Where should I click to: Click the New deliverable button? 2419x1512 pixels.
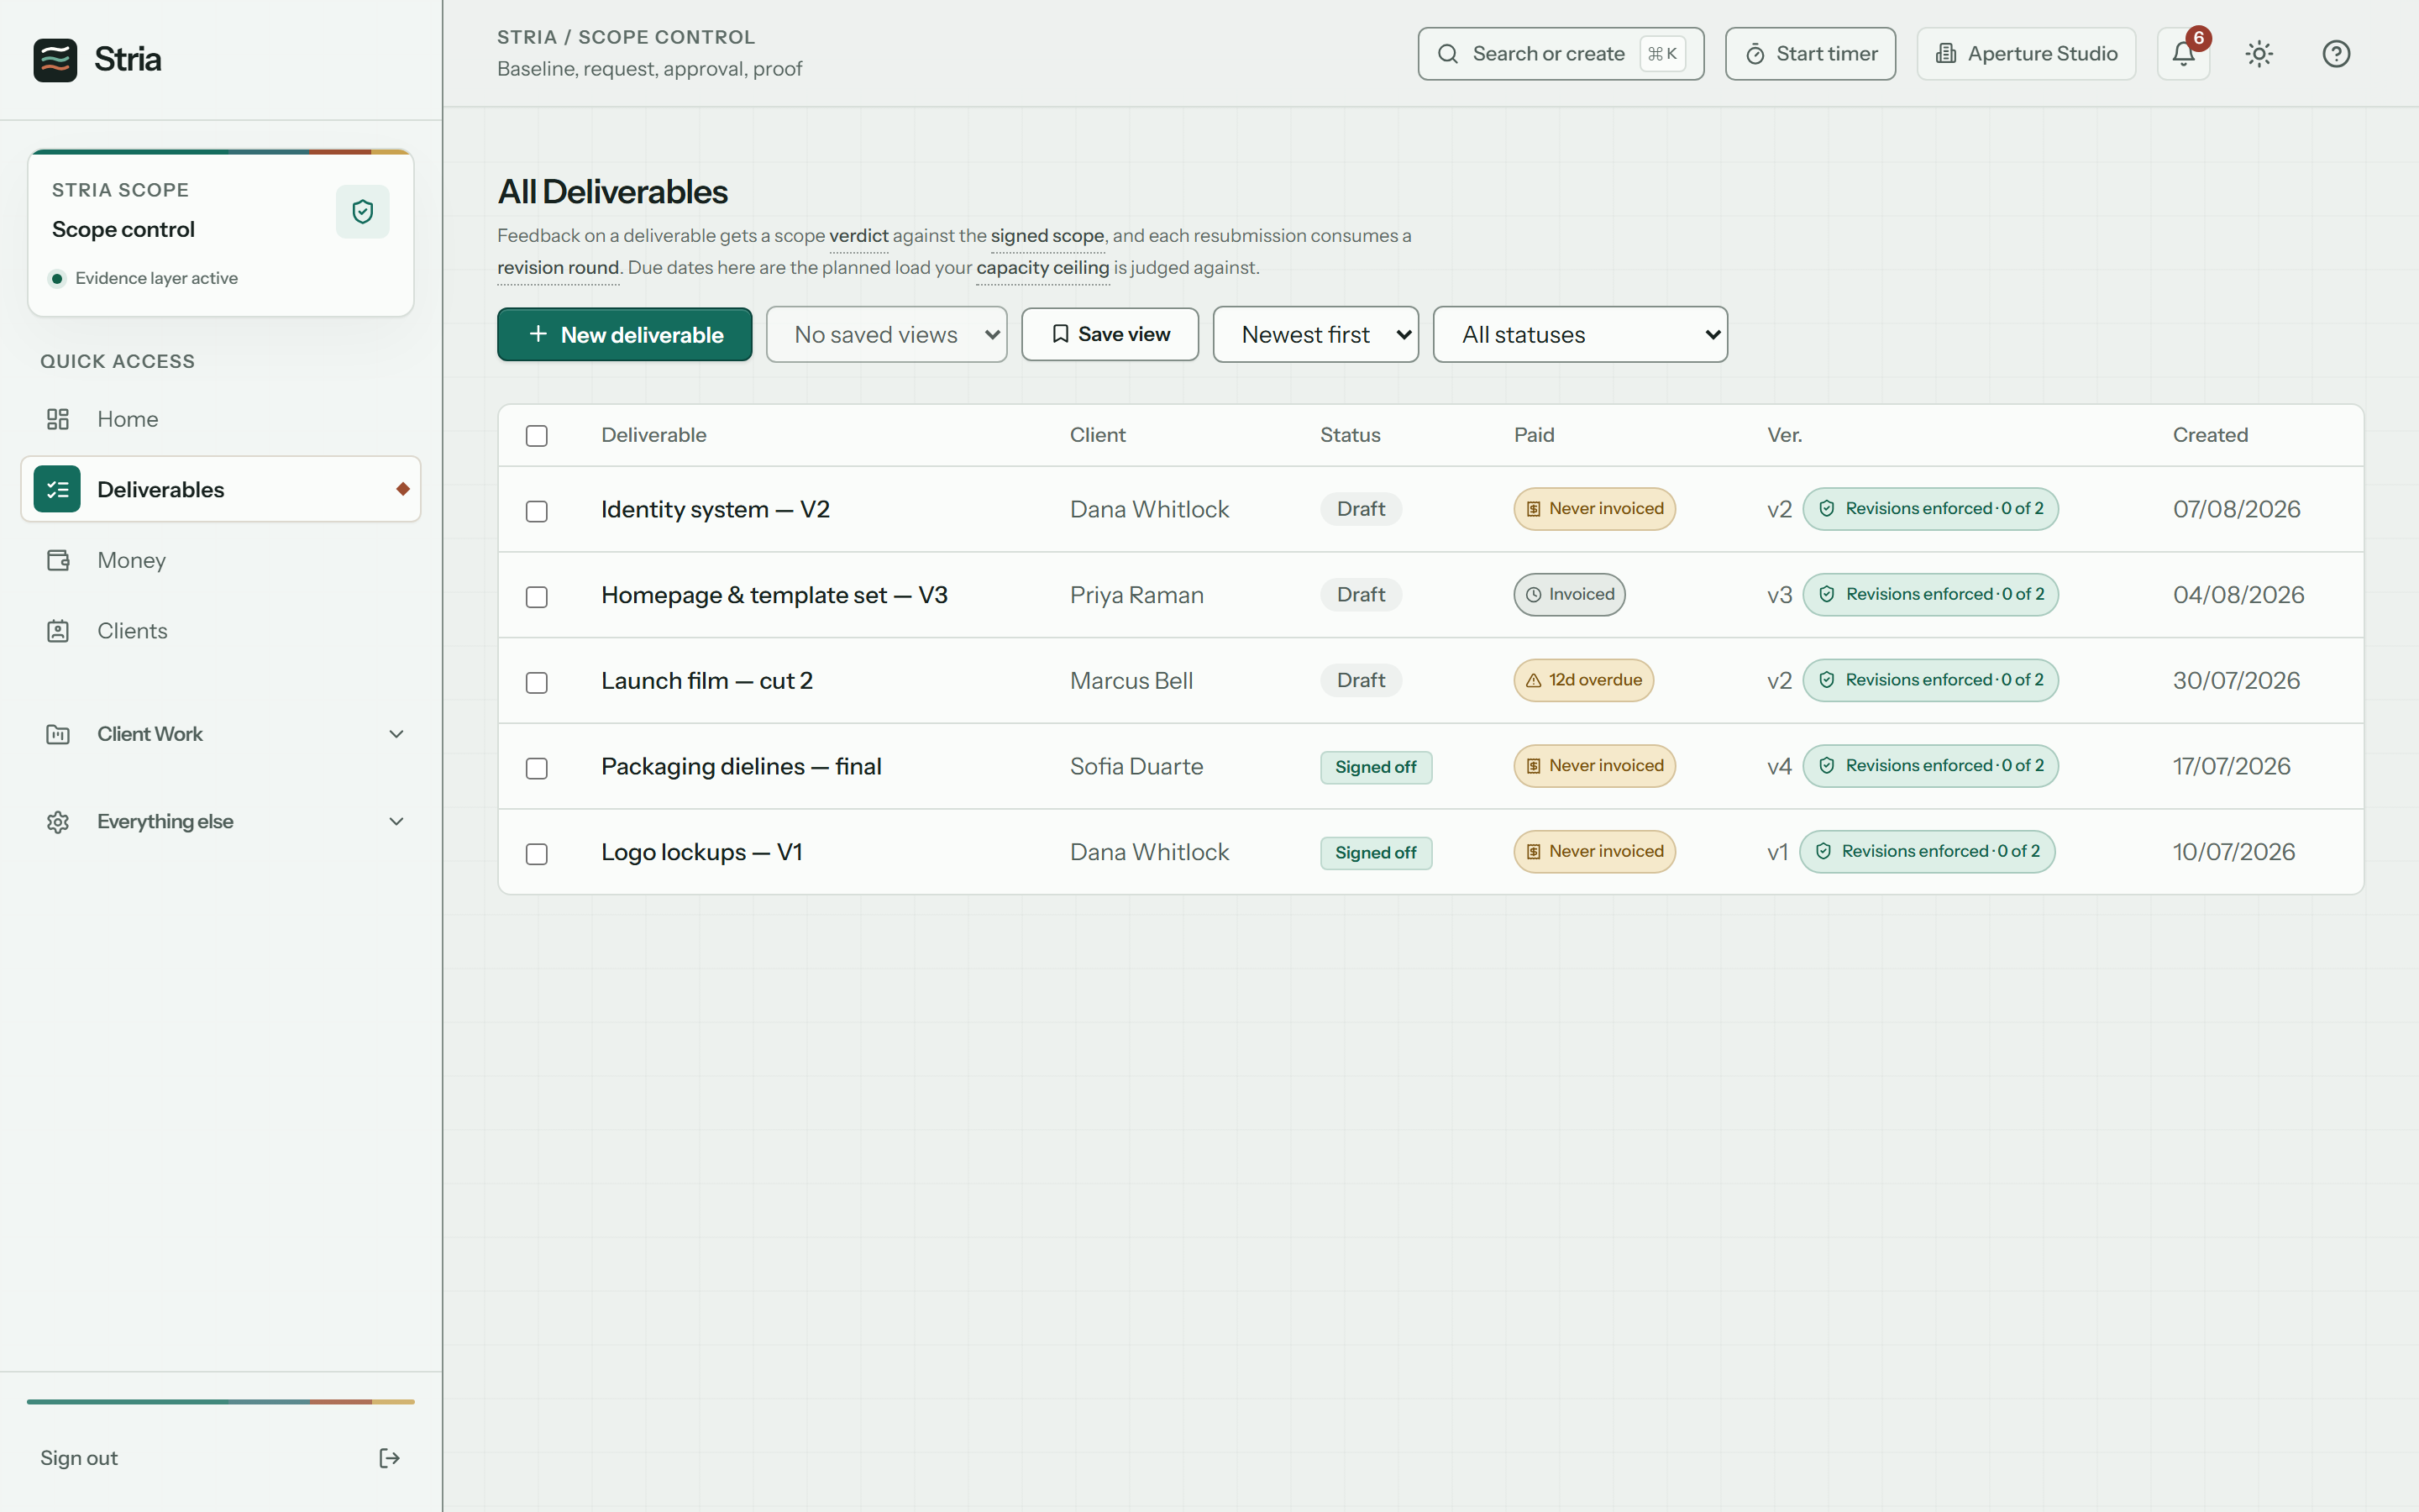[x=625, y=334]
